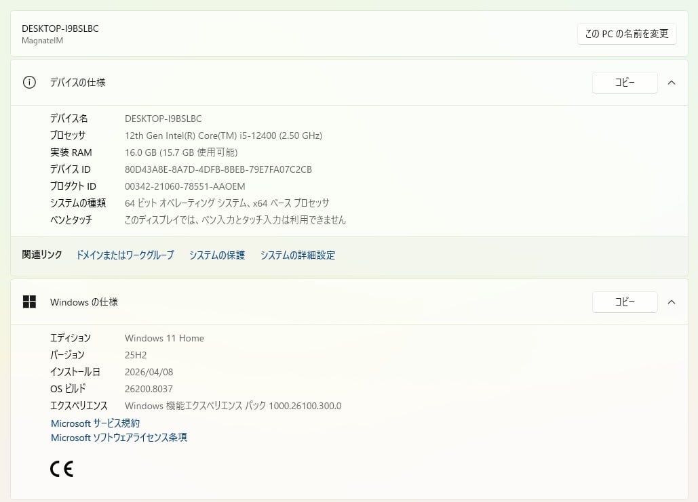Select version value 25H2
Viewport: 698px width, 502px height.
tap(136, 355)
